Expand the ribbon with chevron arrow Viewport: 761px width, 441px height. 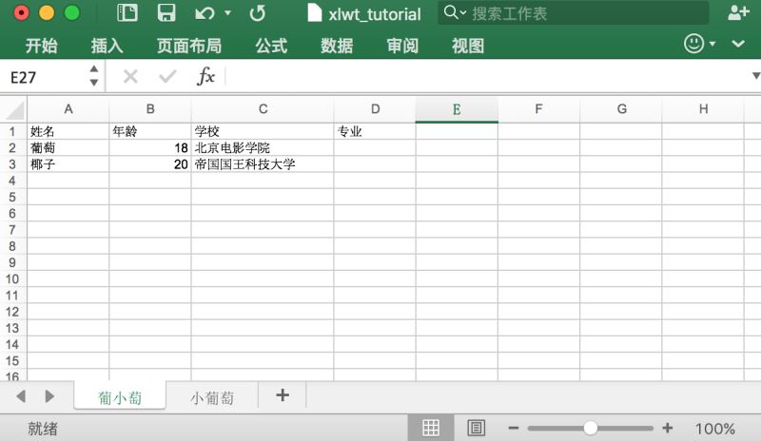(738, 44)
